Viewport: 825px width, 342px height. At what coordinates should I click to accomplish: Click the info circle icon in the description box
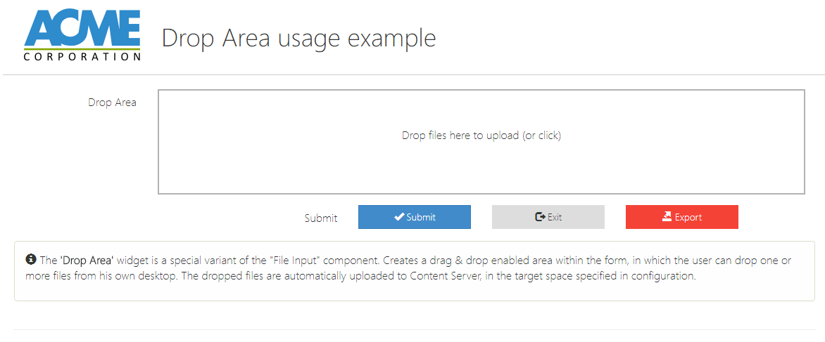[x=31, y=260]
